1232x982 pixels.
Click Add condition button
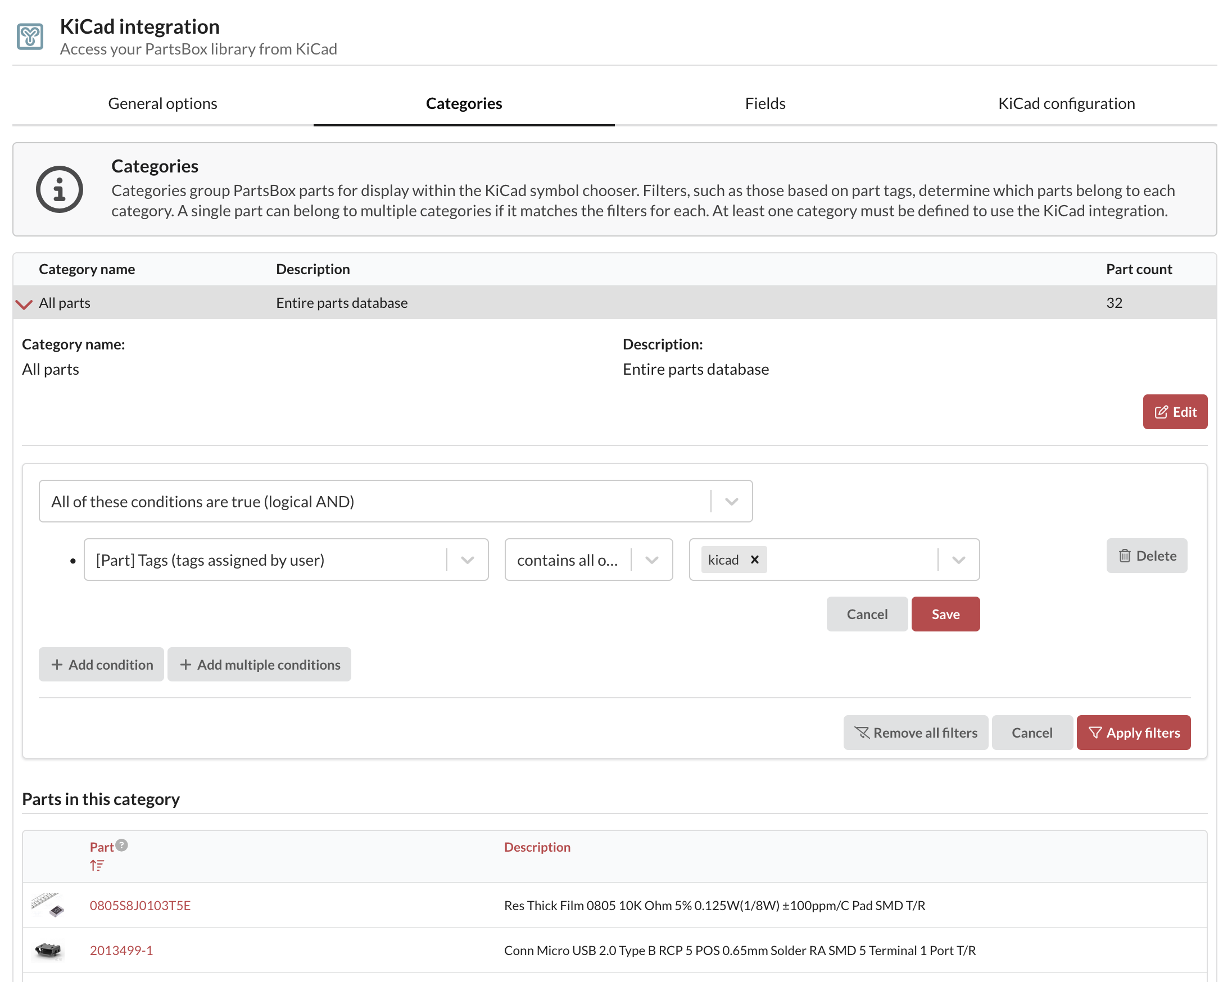pyautogui.click(x=101, y=665)
